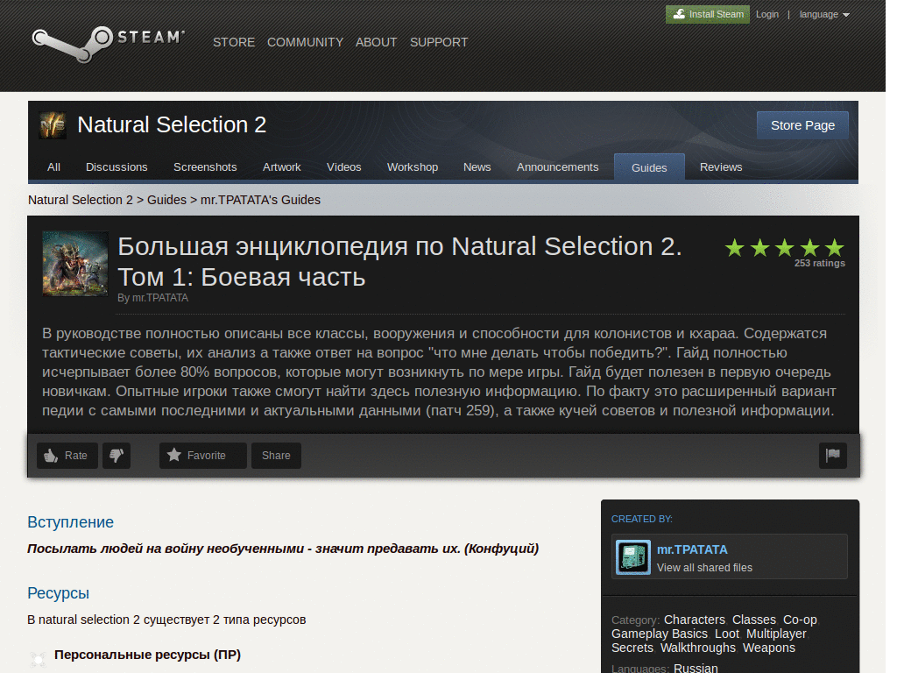Select the Gameplay Basics category
Screen dimensions: 897x673
(659, 634)
